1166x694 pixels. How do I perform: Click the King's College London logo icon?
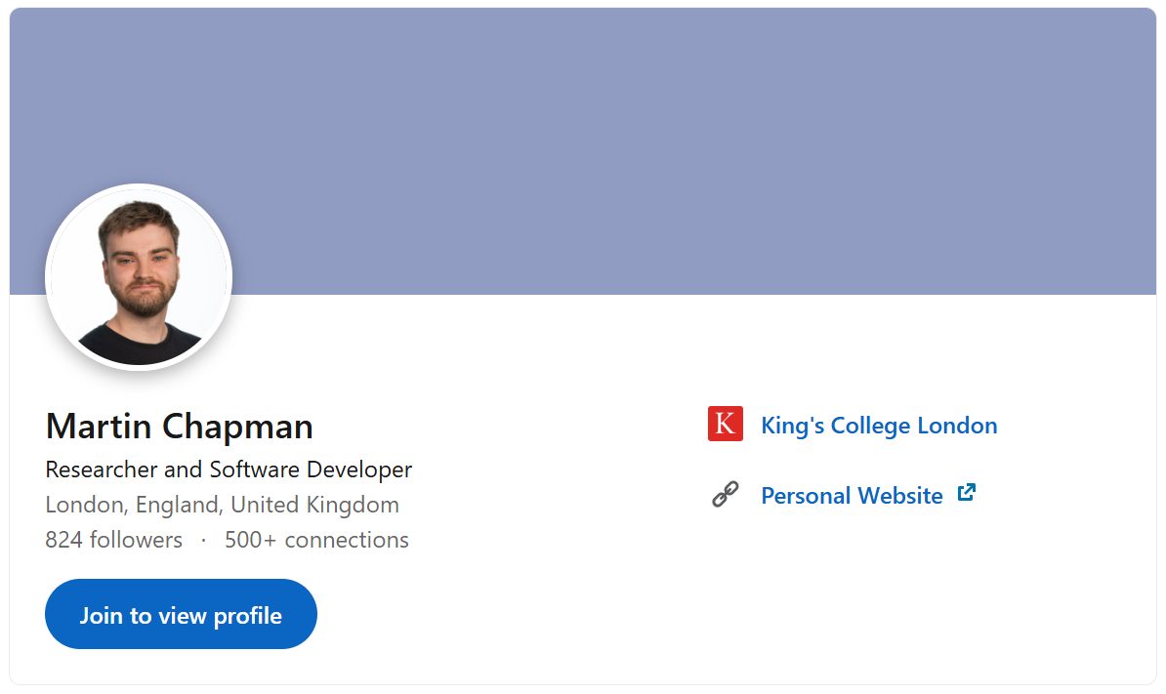pyautogui.click(x=725, y=424)
